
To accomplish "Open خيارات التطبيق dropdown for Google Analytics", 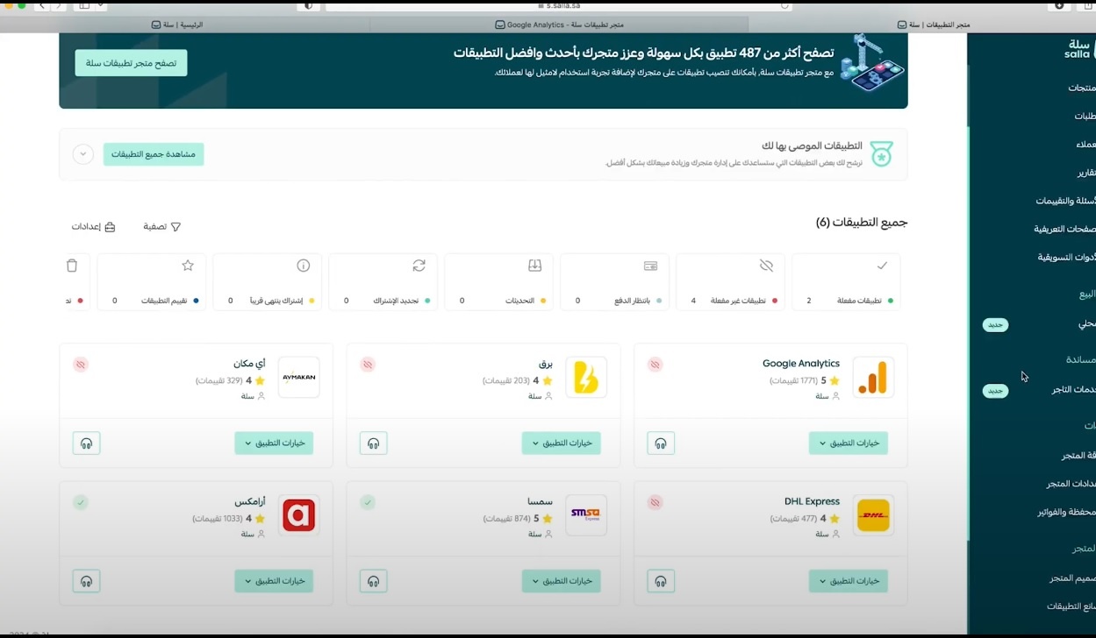I will [x=848, y=443].
